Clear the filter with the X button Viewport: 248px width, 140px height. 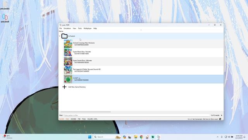[x=222, y=115]
